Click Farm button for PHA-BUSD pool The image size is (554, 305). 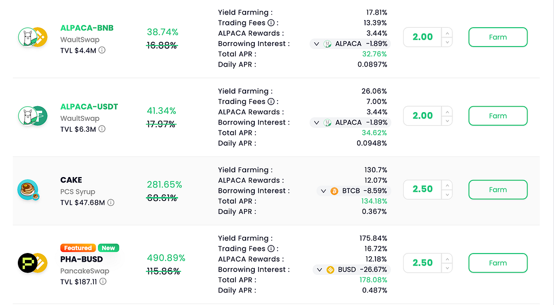point(498,263)
